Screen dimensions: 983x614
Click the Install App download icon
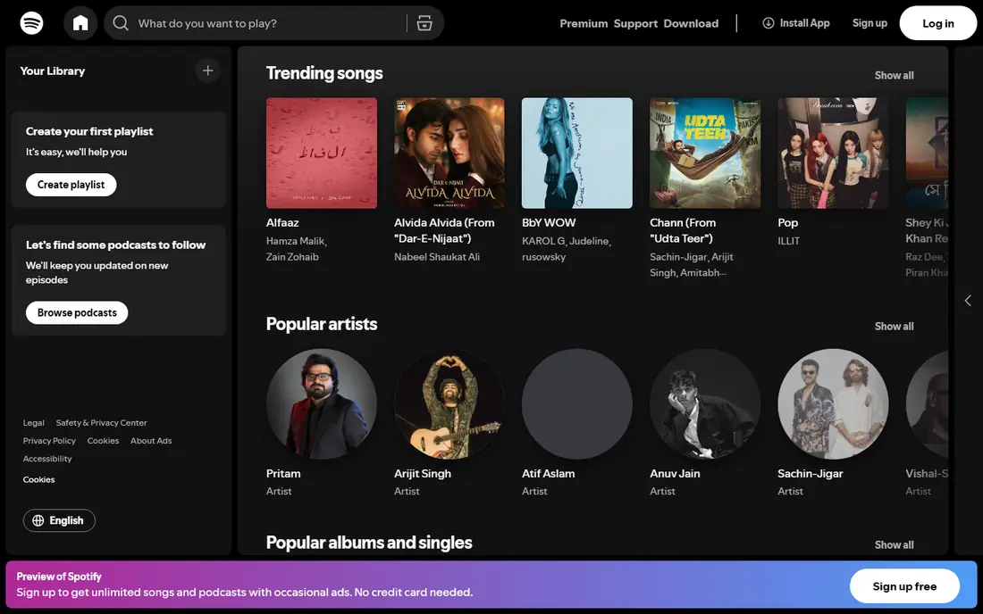coord(768,23)
